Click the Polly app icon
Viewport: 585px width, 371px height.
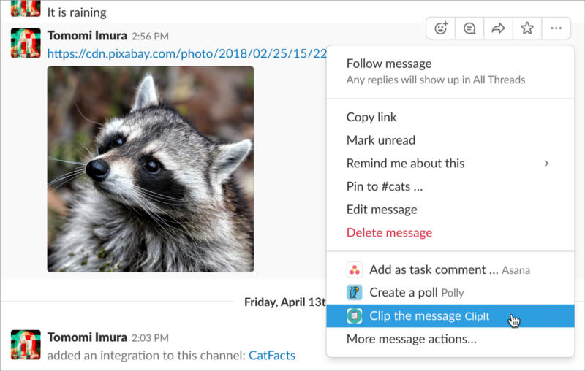point(354,293)
